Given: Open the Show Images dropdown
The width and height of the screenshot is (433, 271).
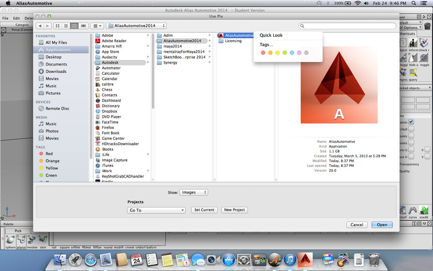Looking at the screenshot, I should (194, 192).
